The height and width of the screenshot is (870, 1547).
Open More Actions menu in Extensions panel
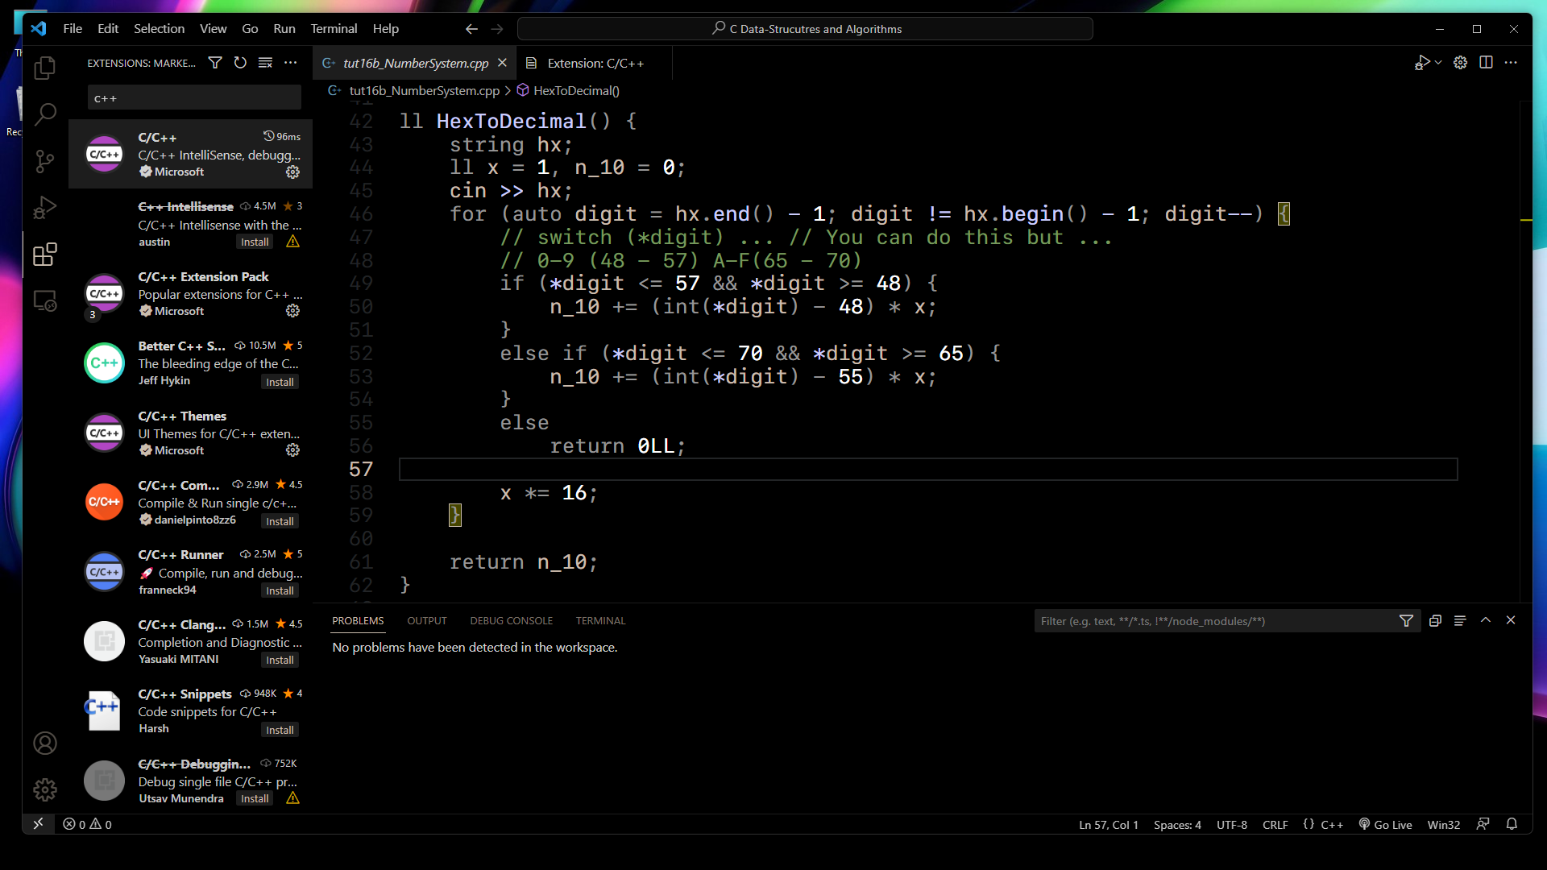[291, 62]
